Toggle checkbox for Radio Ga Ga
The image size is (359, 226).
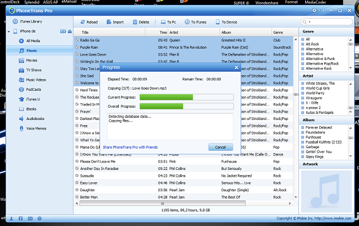click(77, 40)
